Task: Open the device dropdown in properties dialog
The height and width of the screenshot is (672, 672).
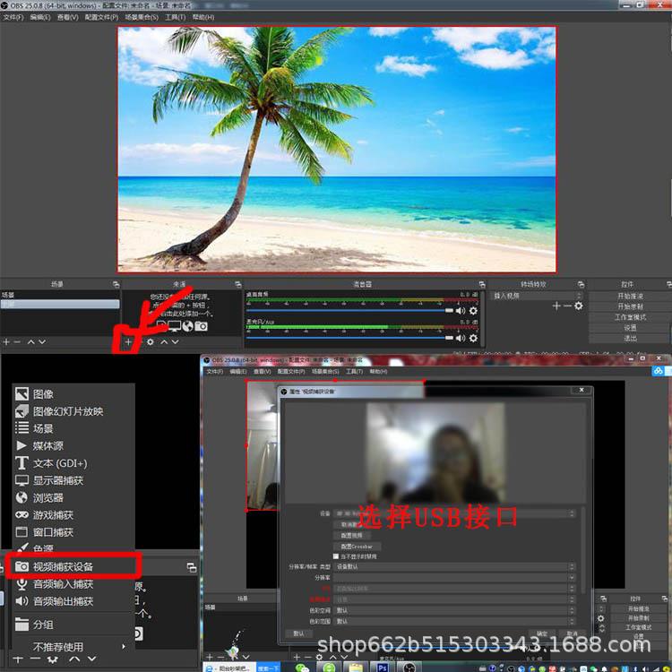Action: pos(453,513)
